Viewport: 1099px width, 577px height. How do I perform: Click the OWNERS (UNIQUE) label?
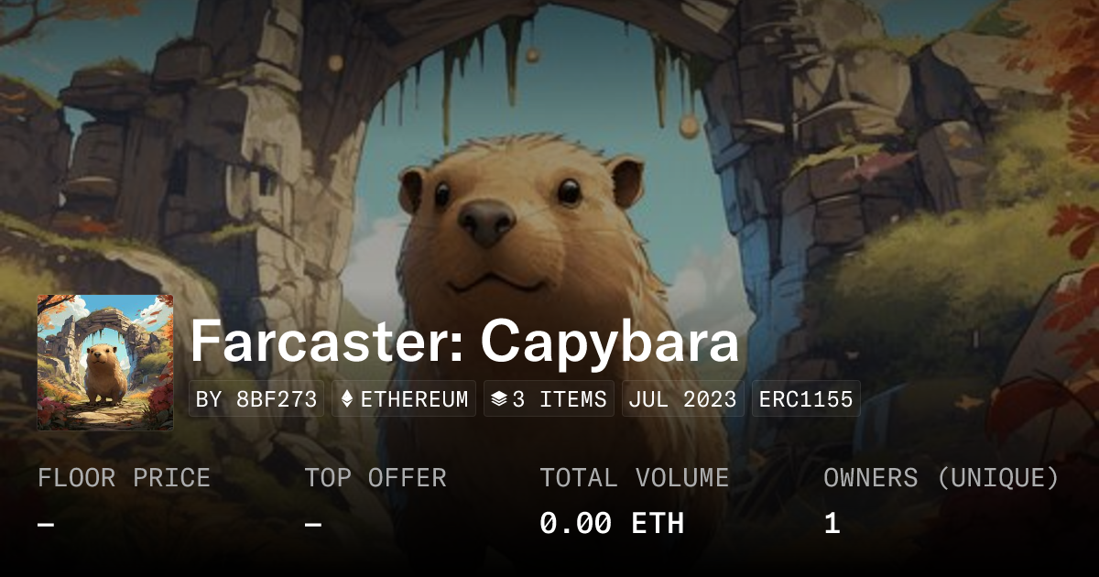941,478
